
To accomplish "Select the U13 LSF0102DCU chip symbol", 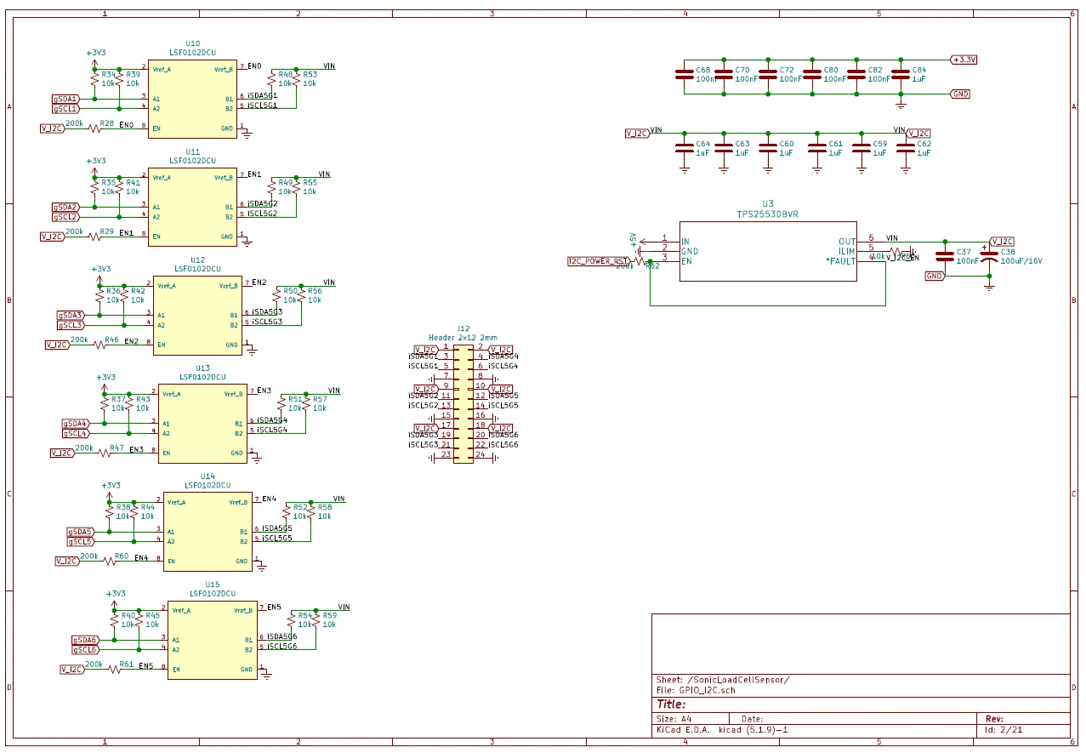I will [x=203, y=423].
